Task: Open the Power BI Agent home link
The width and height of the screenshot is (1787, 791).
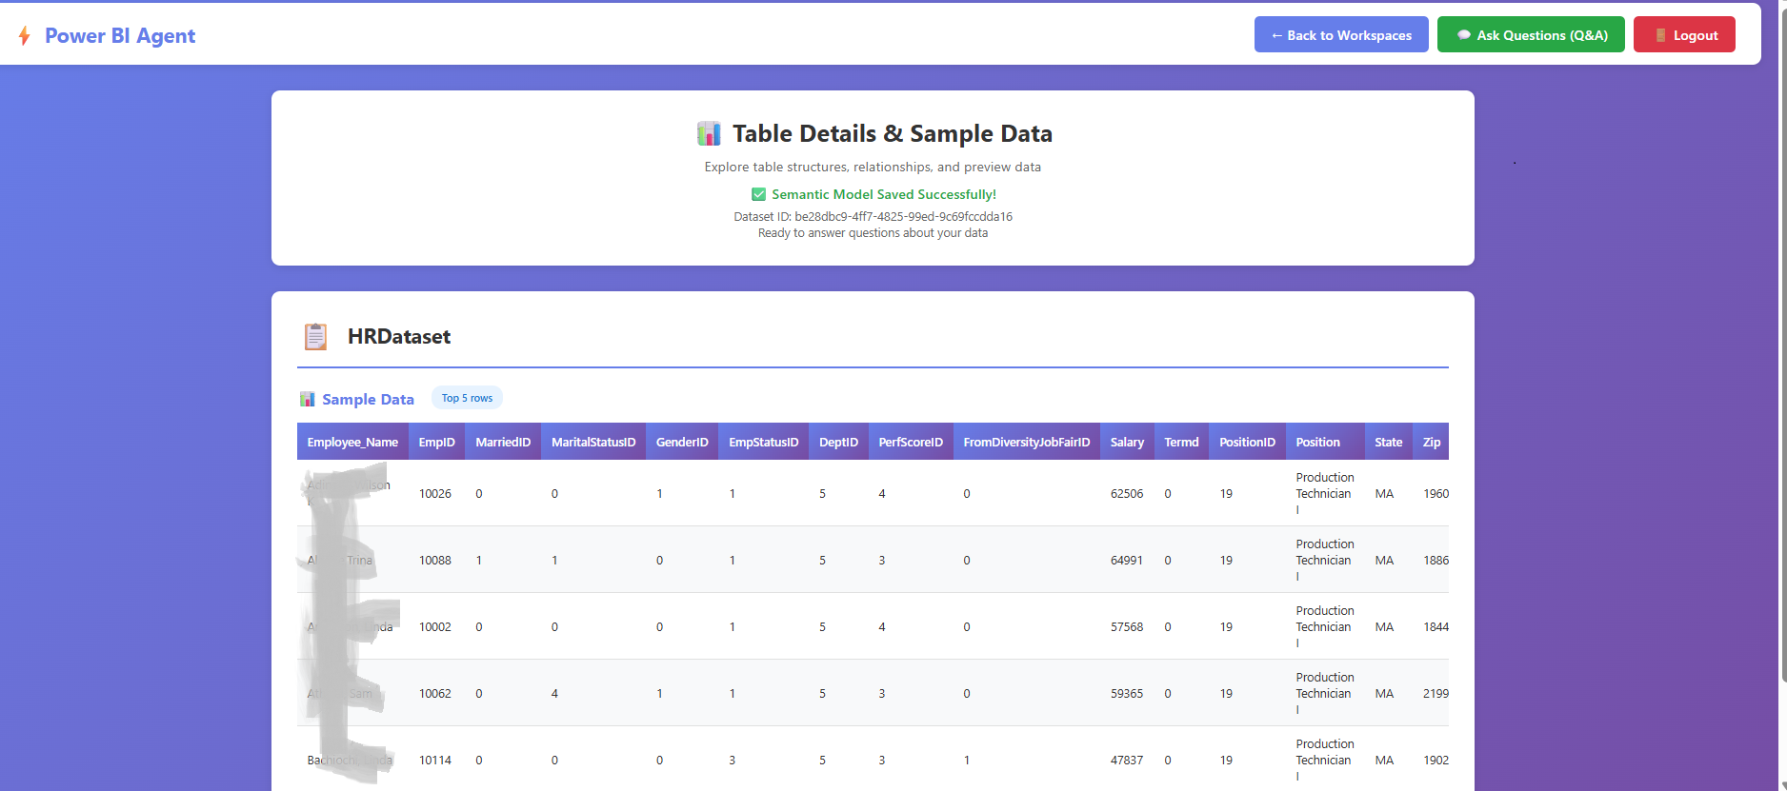Action: pyautogui.click(x=119, y=36)
